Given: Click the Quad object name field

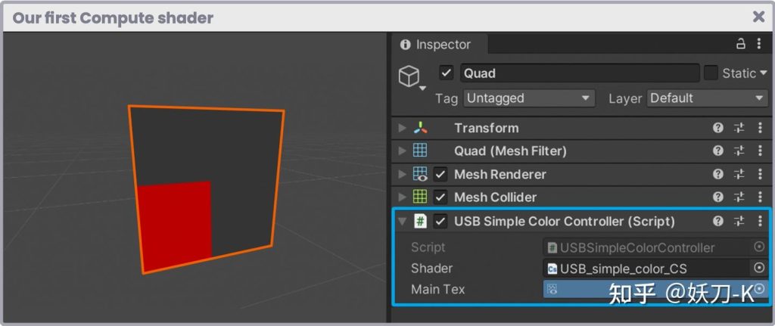Looking at the screenshot, I should point(579,73).
